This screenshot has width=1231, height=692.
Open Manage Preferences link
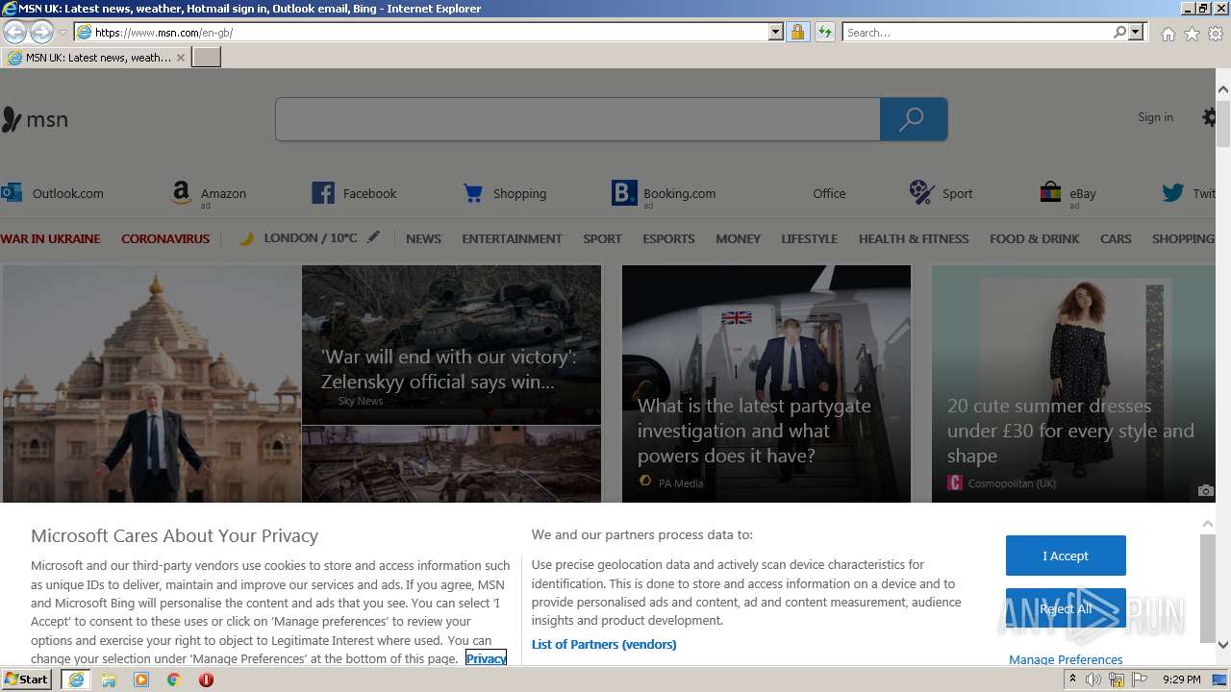pos(1066,659)
